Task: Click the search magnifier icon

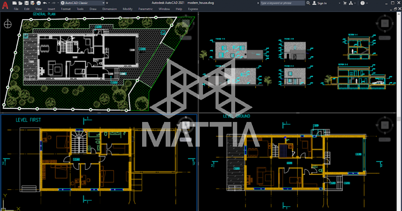Action: point(308,3)
